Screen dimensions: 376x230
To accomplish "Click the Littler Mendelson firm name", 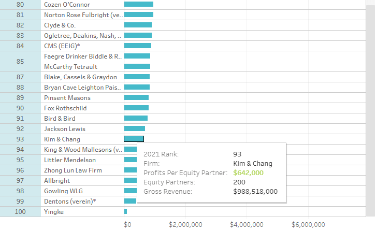I will point(70,160).
